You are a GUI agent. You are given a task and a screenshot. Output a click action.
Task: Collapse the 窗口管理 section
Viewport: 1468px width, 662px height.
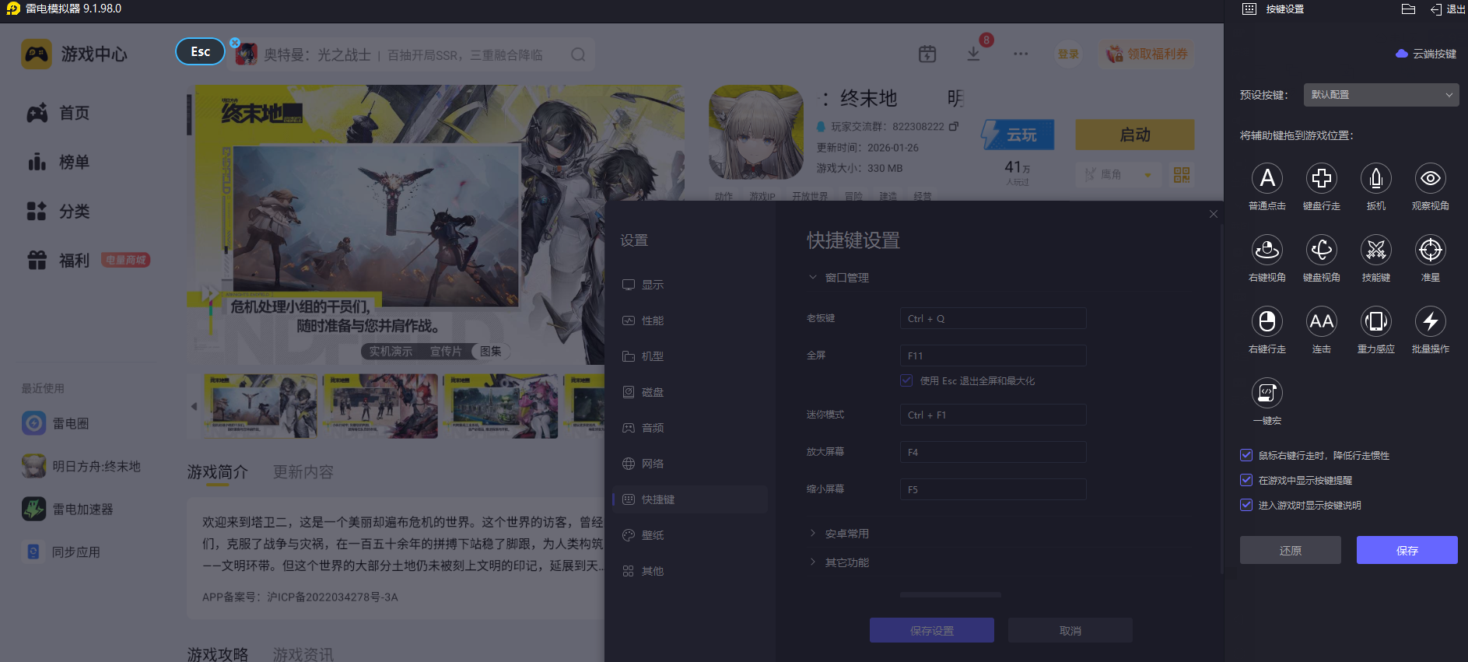coord(813,277)
